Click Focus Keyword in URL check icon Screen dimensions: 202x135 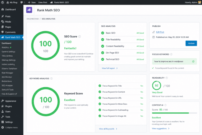pos(100,98)
